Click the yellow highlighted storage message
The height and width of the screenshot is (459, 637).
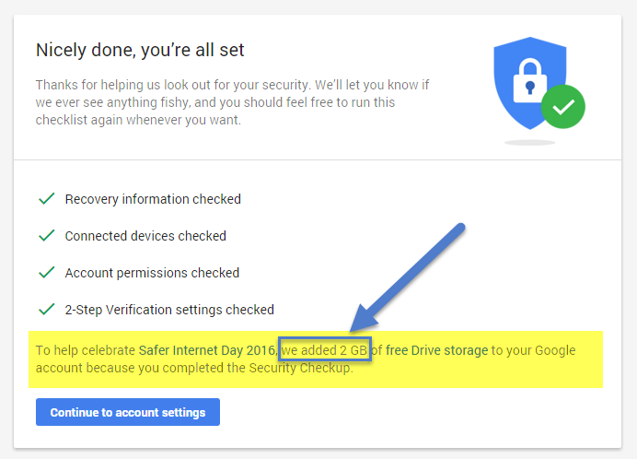(x=316, y=359)
